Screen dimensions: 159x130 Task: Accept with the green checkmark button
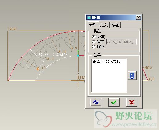(x=114, y=102)
